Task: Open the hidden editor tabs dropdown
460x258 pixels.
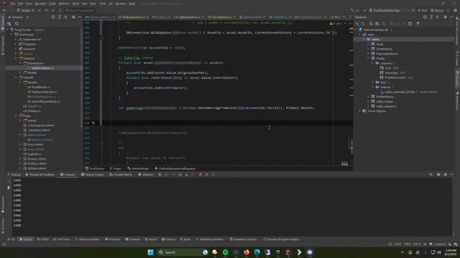Action: coord(344,17)
